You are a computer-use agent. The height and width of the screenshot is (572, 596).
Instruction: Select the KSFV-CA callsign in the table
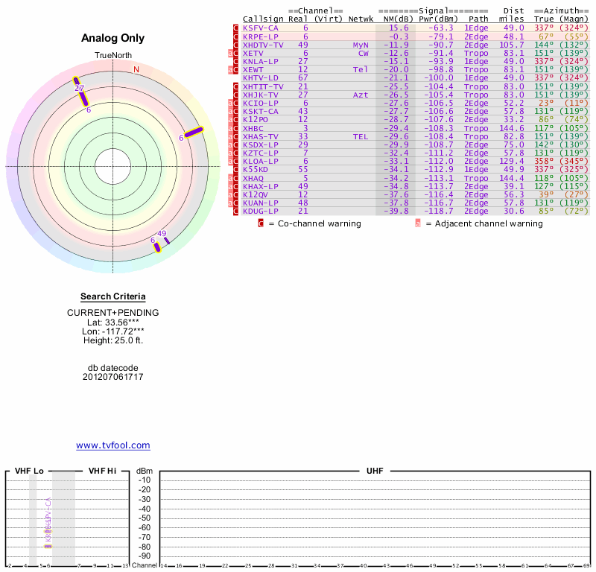pos(260,28)
